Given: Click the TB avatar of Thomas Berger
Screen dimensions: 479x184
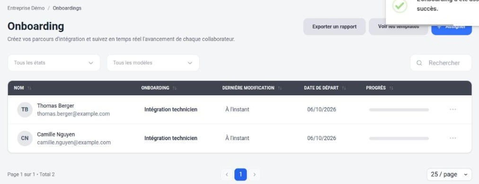Looking at the screenshot, I should (25, 109).
